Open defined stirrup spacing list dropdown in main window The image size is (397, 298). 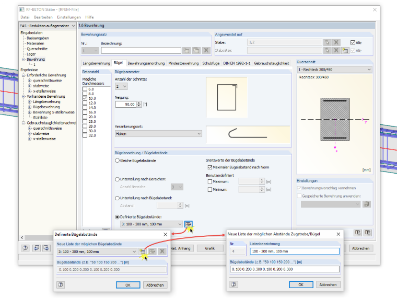[151, 224]
